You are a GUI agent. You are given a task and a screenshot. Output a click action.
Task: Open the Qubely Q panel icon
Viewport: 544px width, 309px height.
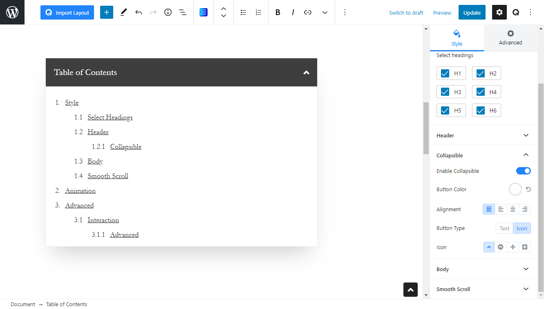tap(516, 12)
